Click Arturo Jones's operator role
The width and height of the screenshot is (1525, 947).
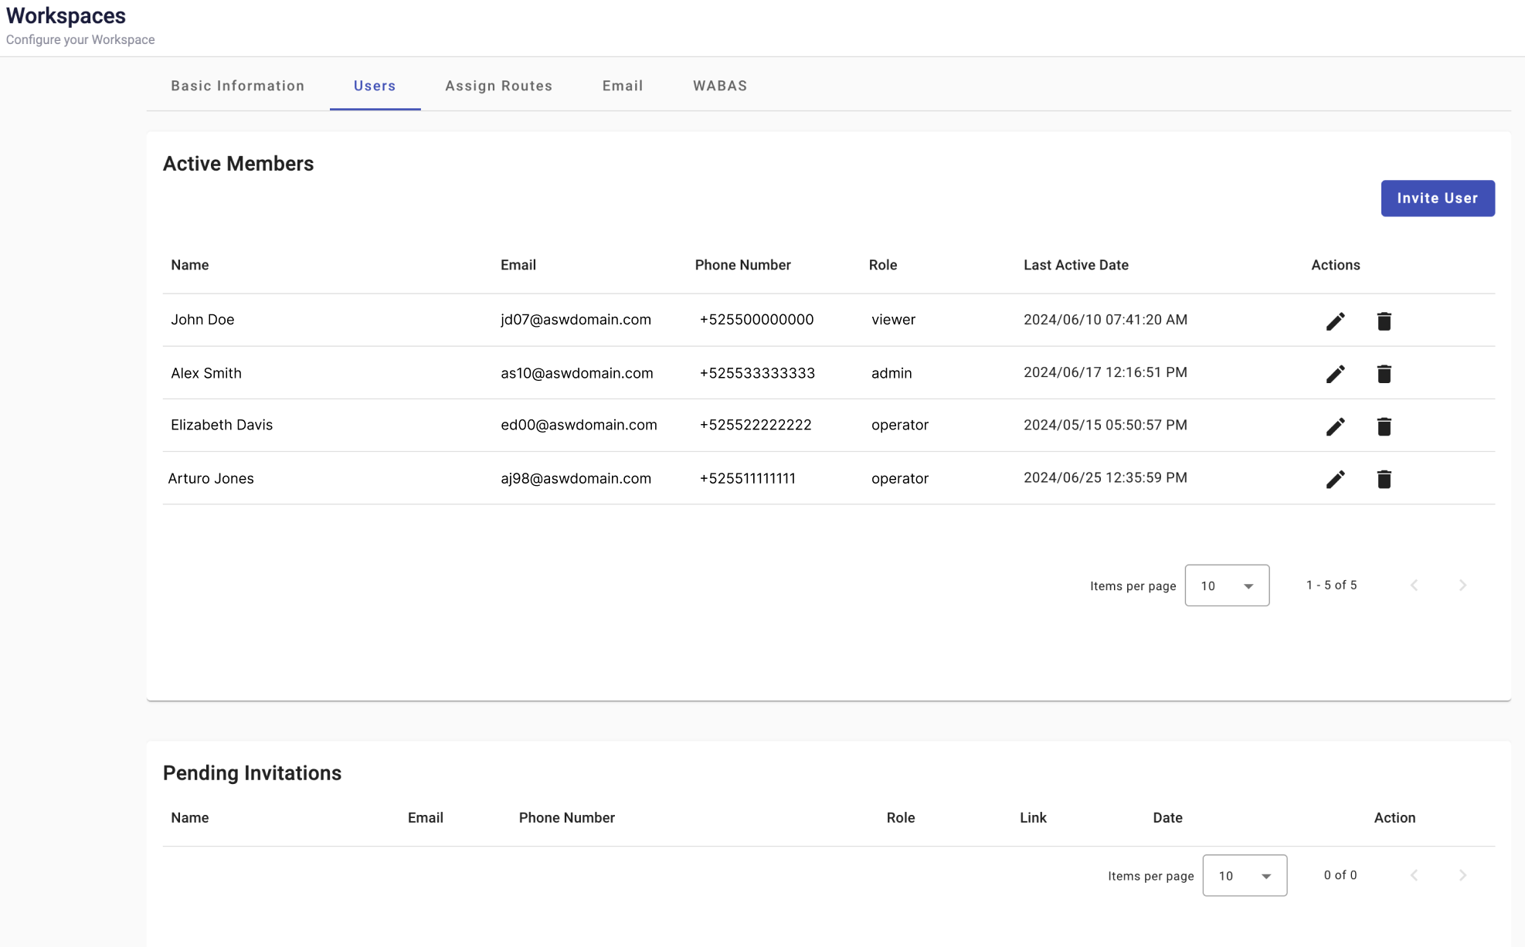click(x=900, y=478)
